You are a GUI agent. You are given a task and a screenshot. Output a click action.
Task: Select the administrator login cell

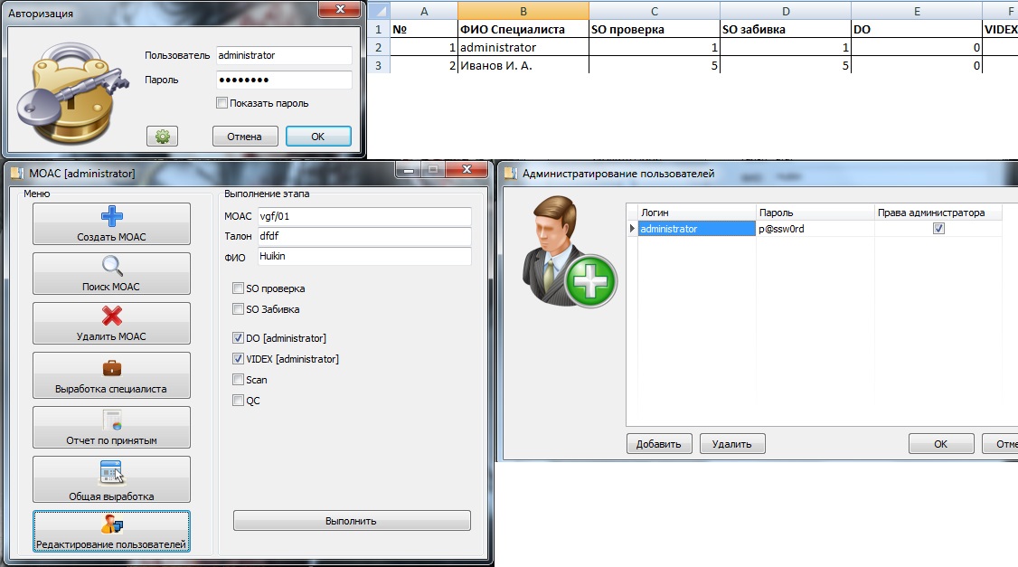click(x=697, y=229)
